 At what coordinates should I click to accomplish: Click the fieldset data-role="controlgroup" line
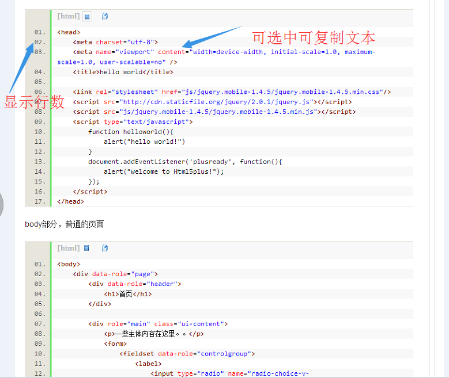[187, 354]
